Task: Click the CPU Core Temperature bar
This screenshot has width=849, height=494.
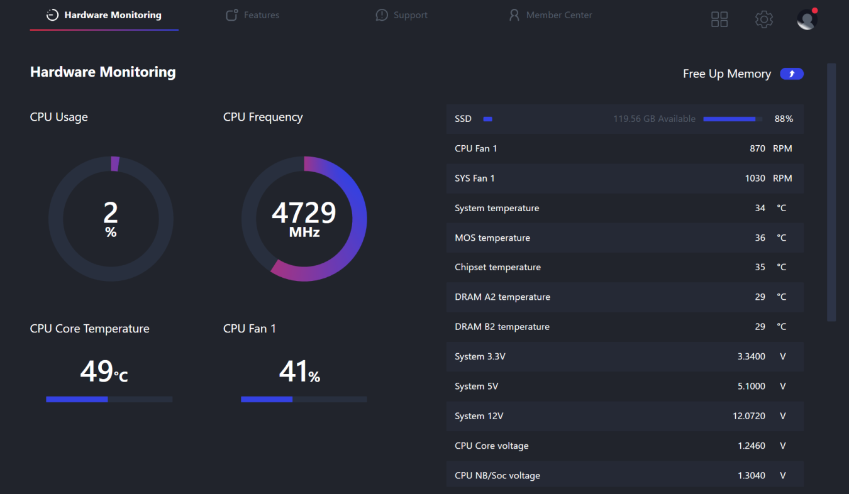Action: point(109,399)
